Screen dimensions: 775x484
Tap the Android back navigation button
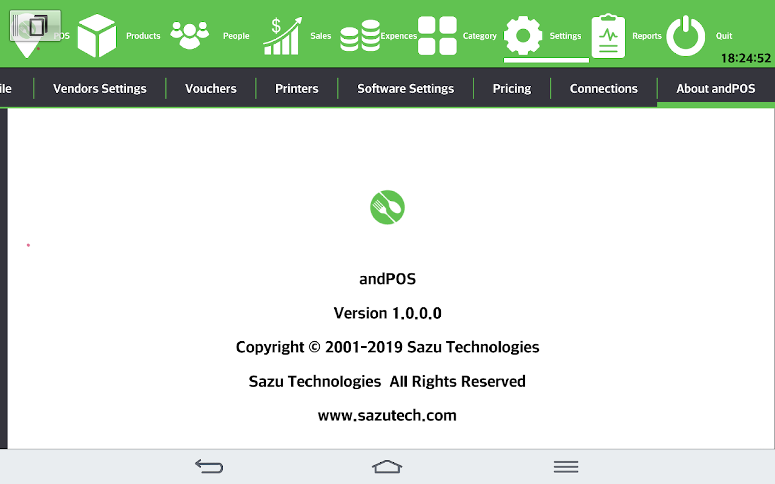(209, 466)
